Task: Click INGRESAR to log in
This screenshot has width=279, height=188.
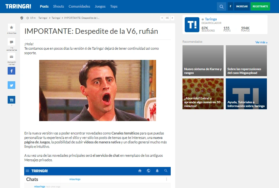Action: (242, 6)
